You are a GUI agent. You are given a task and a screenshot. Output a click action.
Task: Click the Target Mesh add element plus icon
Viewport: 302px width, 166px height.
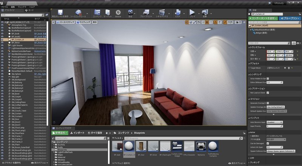tap(285, 68)
